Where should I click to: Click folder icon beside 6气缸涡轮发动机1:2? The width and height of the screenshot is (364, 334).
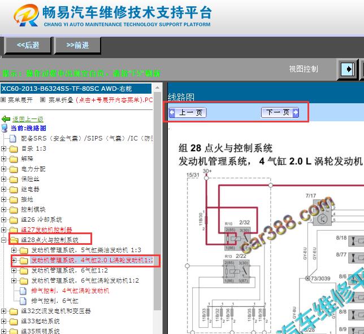click(x=24, y=281)
